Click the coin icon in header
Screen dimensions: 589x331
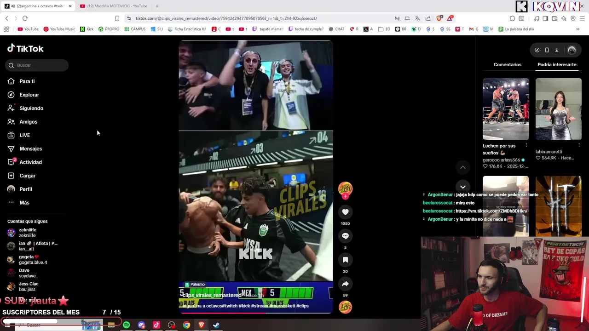coord(537,50)
